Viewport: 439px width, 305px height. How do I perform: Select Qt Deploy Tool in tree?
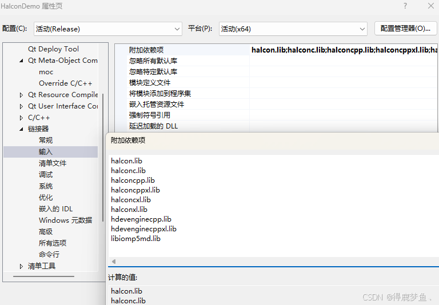pyautogui.click(x=53, y=49)
